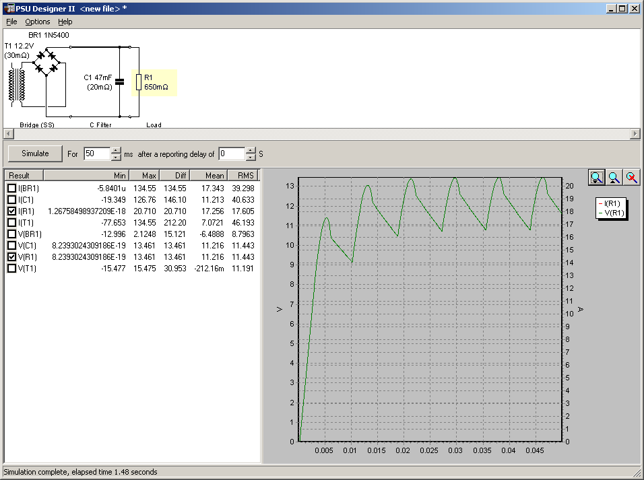Click I(BR1) min value -5.8401u

(111, 188)
